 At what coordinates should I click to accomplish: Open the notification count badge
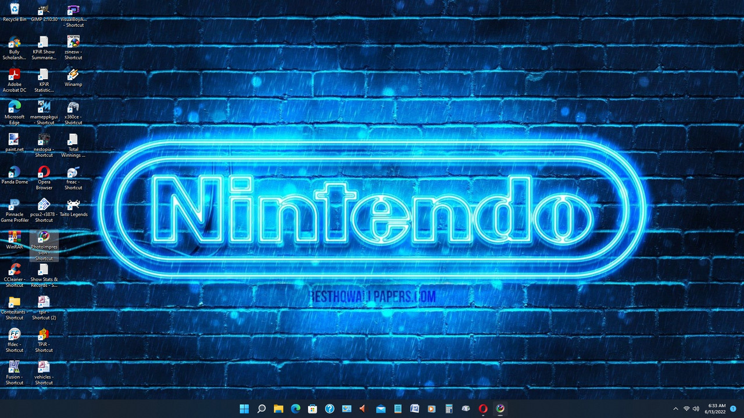734,409
